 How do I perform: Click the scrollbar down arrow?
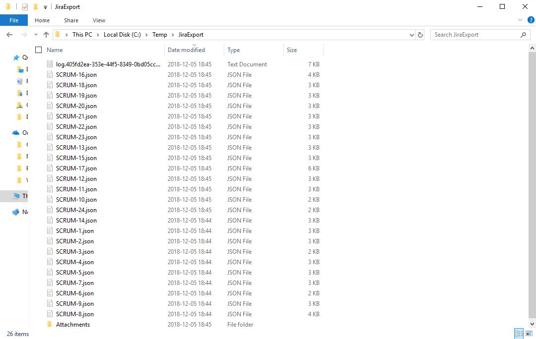click(532, 324)
